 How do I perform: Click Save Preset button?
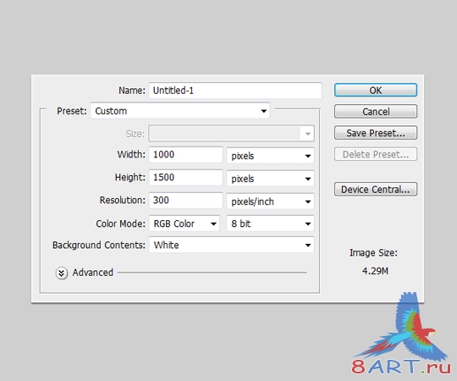point(376,133)
